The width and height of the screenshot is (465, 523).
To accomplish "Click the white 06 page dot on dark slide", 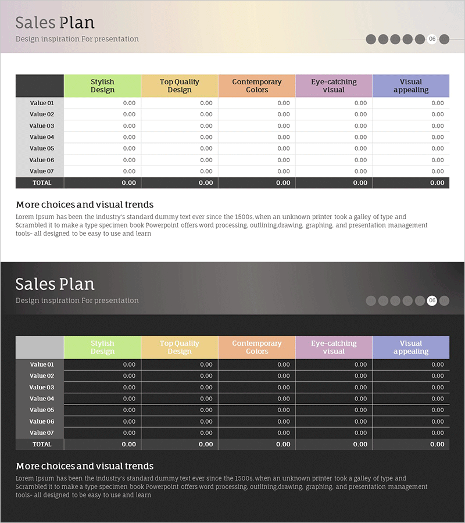I will (x=432, y=300).
